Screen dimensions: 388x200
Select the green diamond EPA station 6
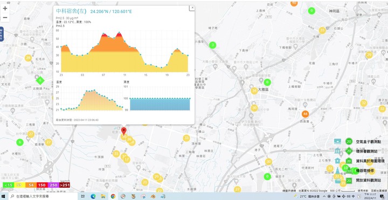point(40,80)
